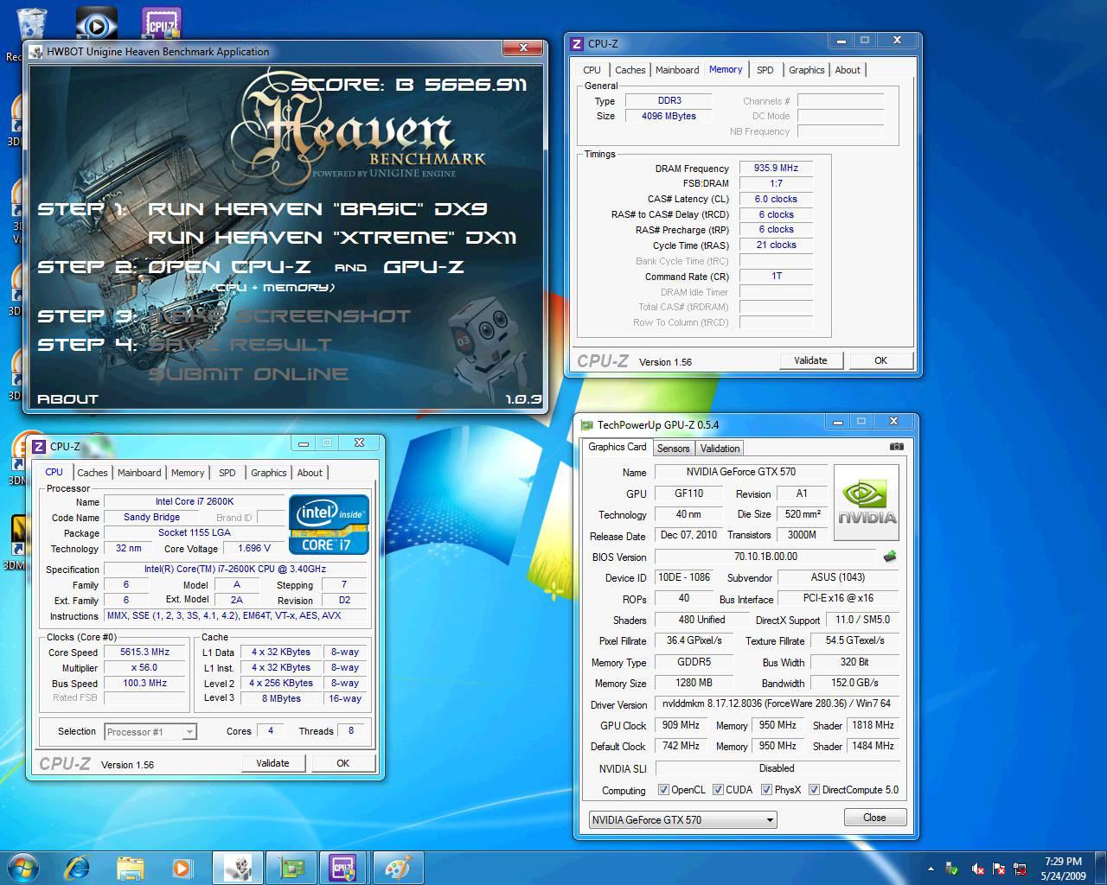
Task: Click Save Result in Heaven window
Action: (240, 345)
